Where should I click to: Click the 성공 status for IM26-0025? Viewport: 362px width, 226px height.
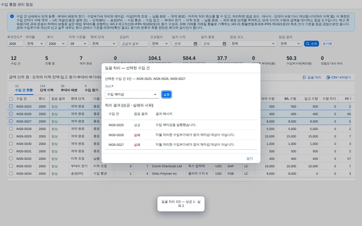point(137,125)
